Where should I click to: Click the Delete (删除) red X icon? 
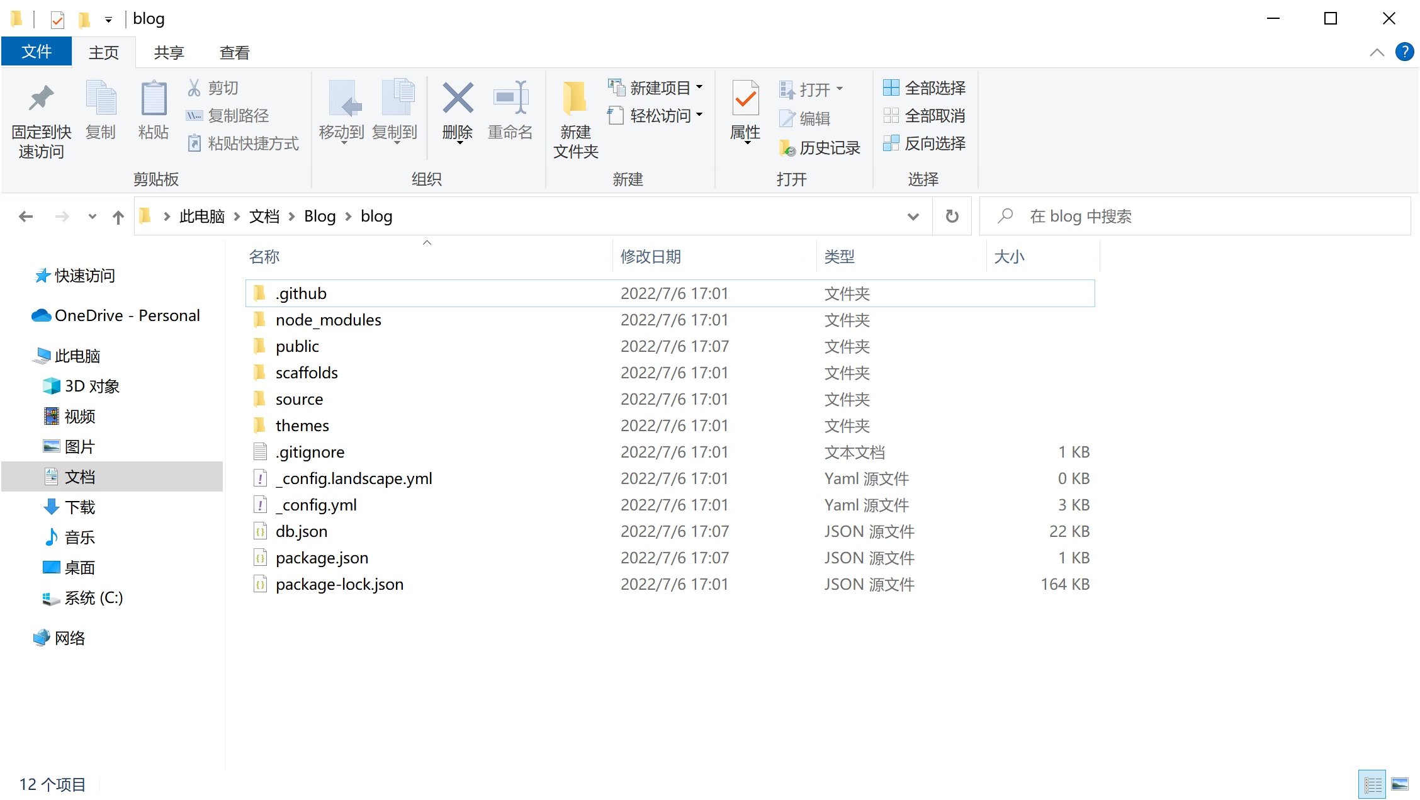(x=458, y=99)
